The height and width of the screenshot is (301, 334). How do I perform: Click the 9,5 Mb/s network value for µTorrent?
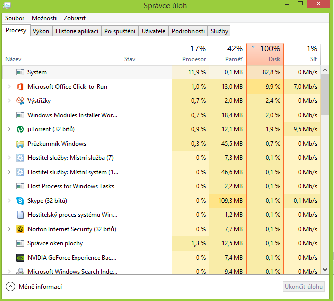click(x=305, y=129)
